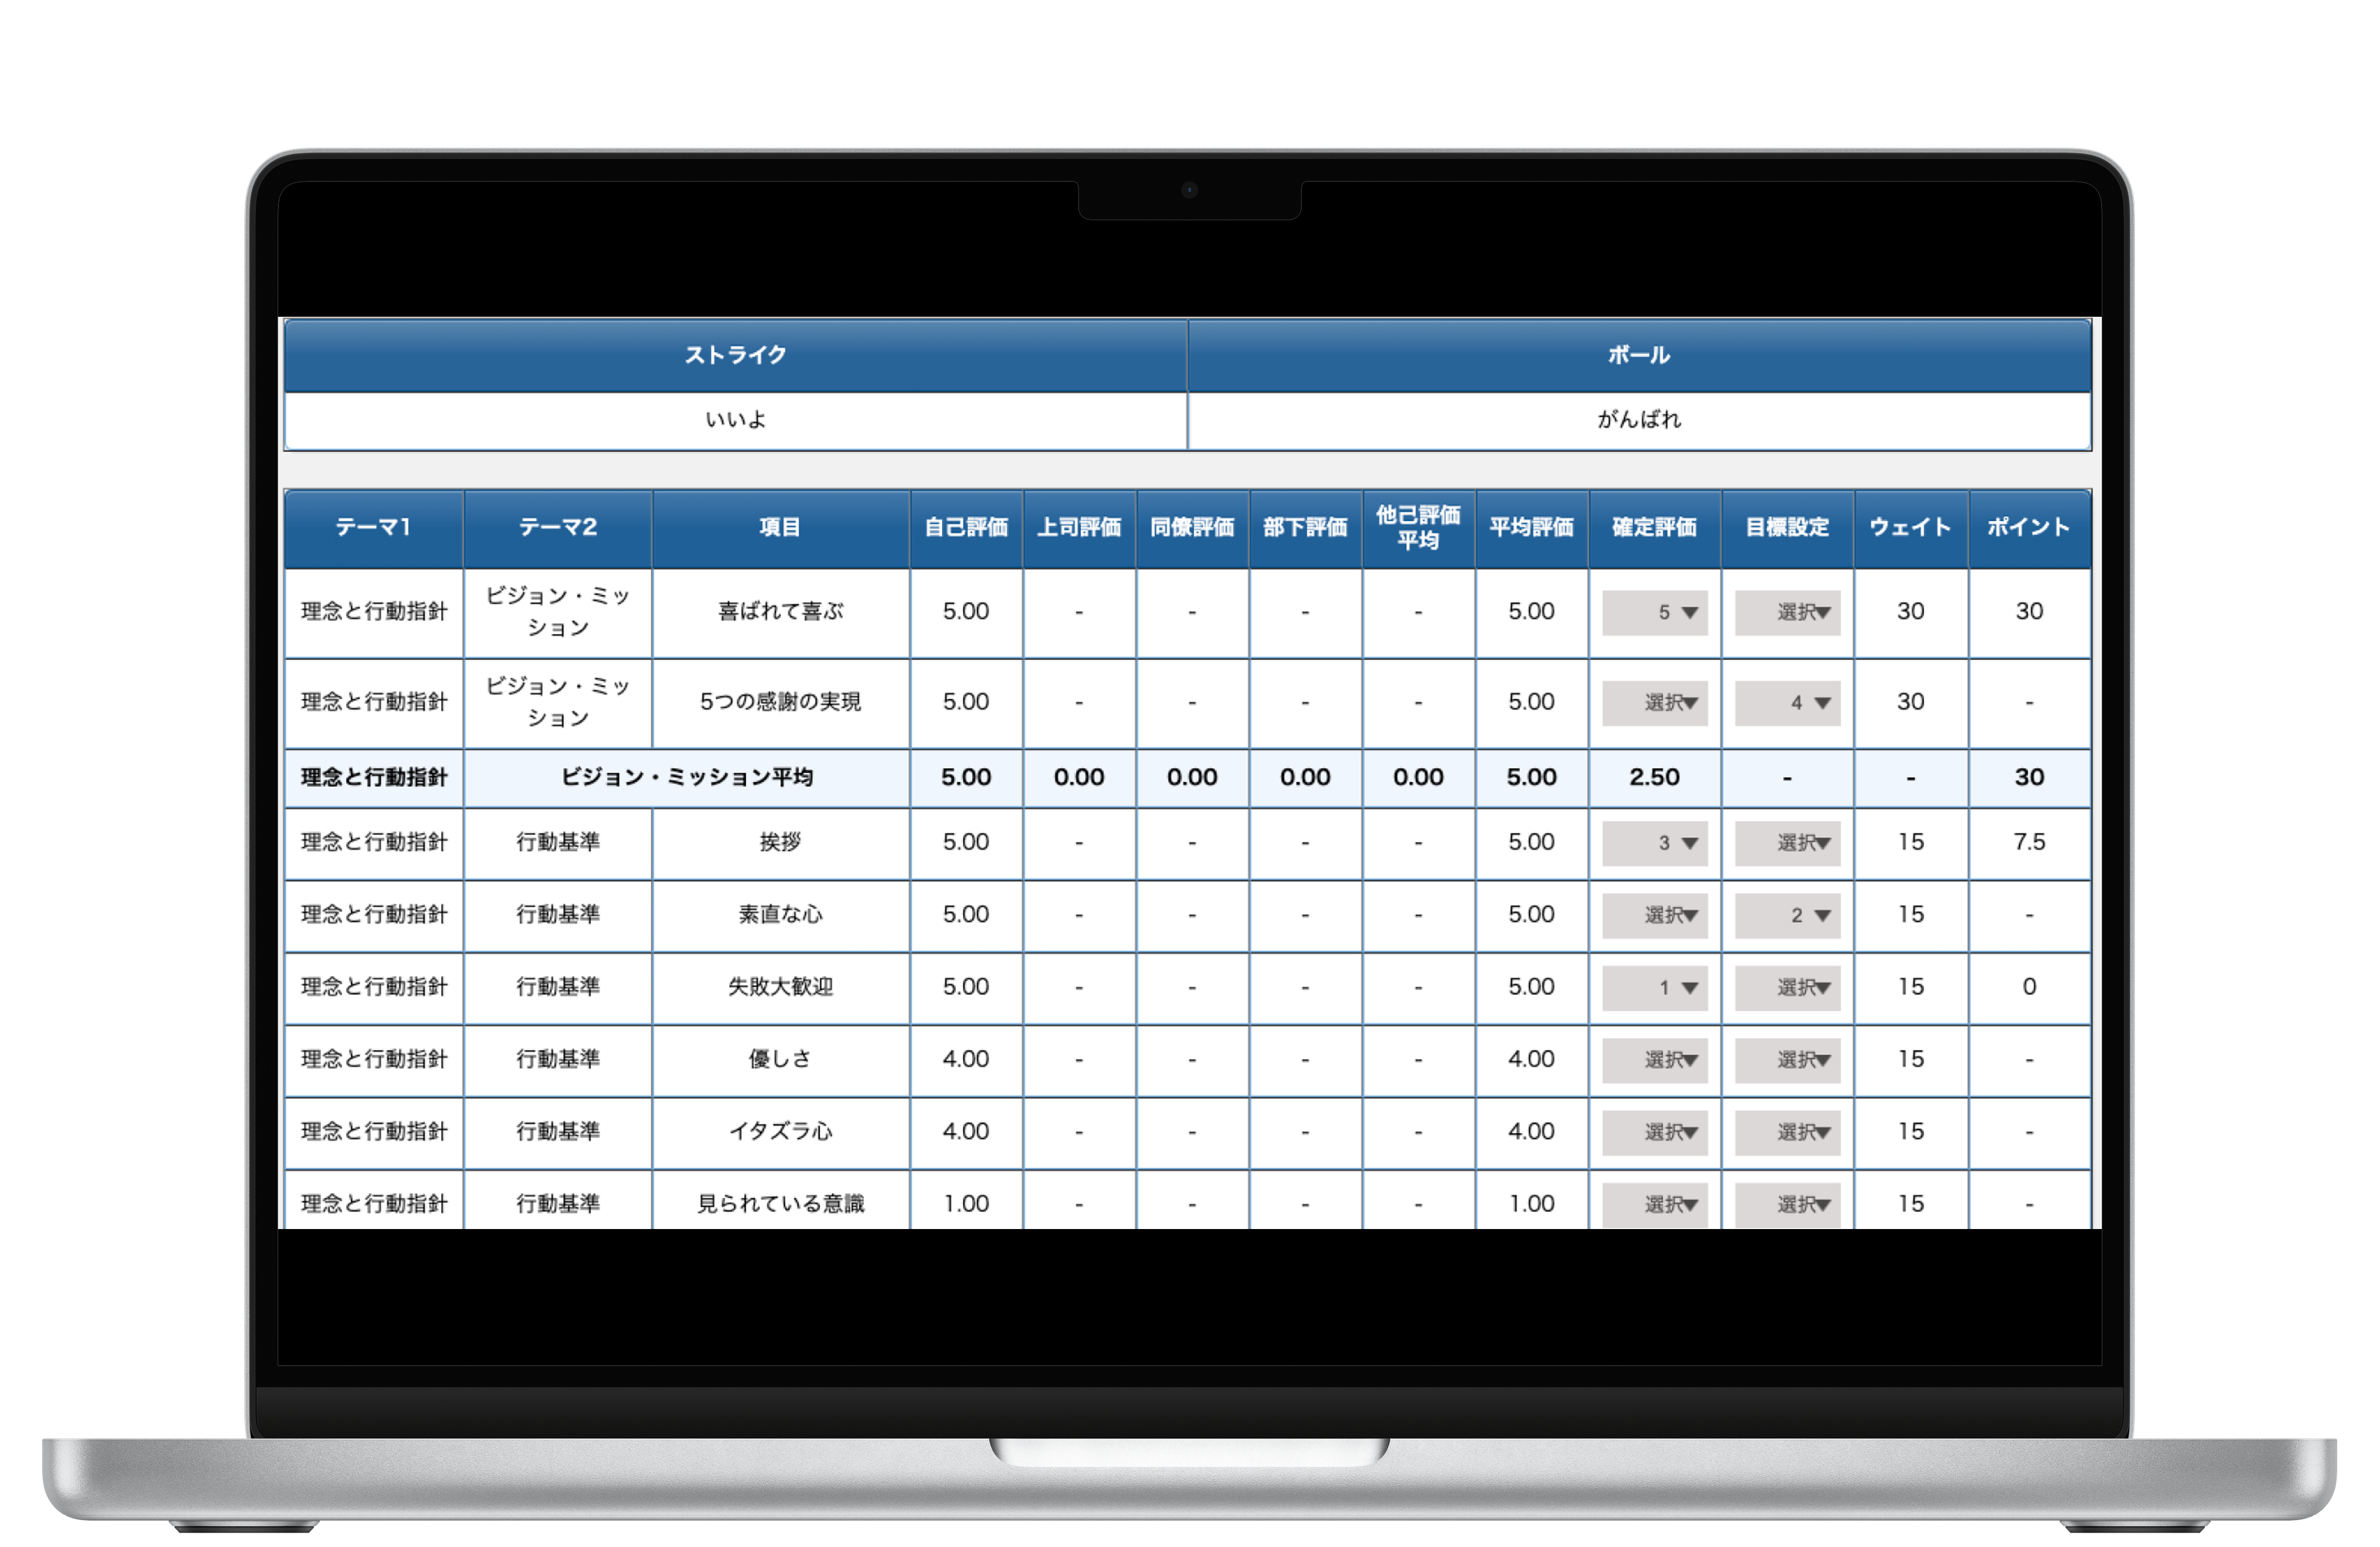
Task: Open 確定評価 dropdown showing 1 for 失敗大歓迎
Action: pyautogui.click(x=1654, y=987)
